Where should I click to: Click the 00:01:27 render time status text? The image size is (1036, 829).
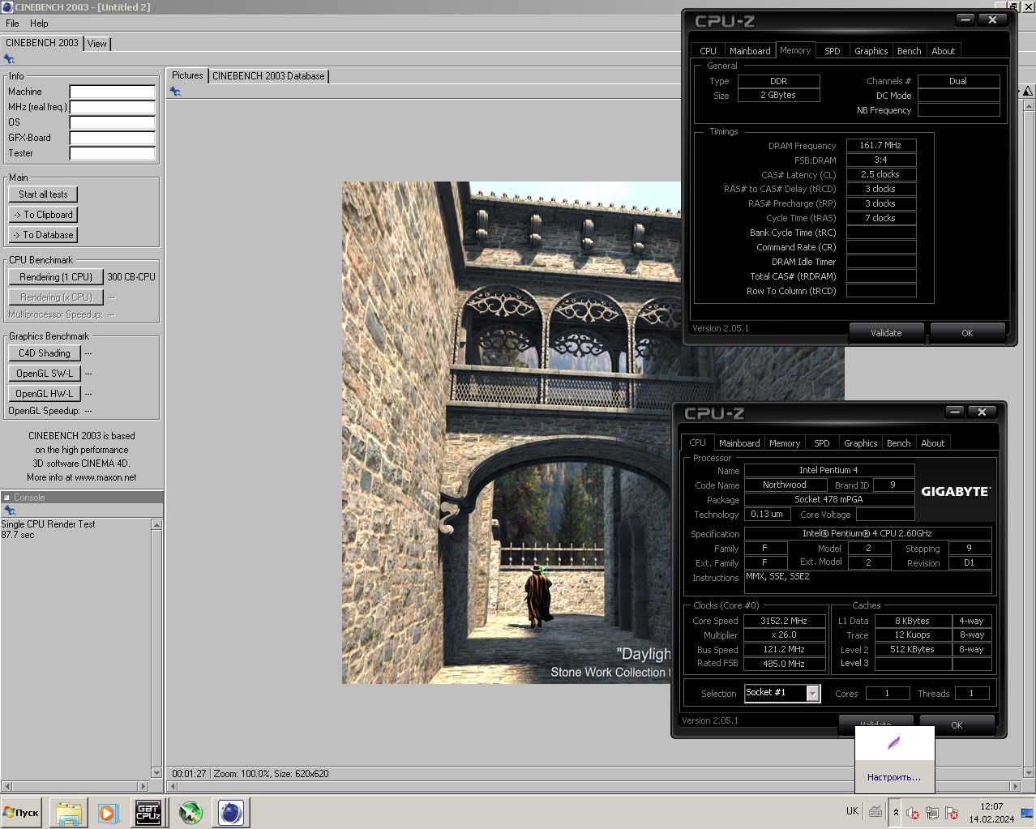[x=189, y=774]
